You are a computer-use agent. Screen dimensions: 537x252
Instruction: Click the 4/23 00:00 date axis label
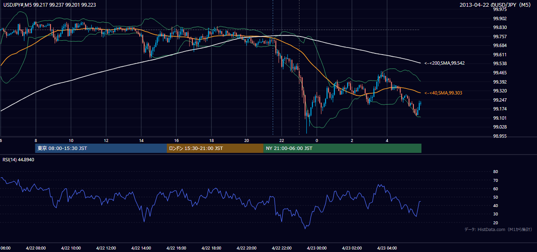click(x=317, y=248)
